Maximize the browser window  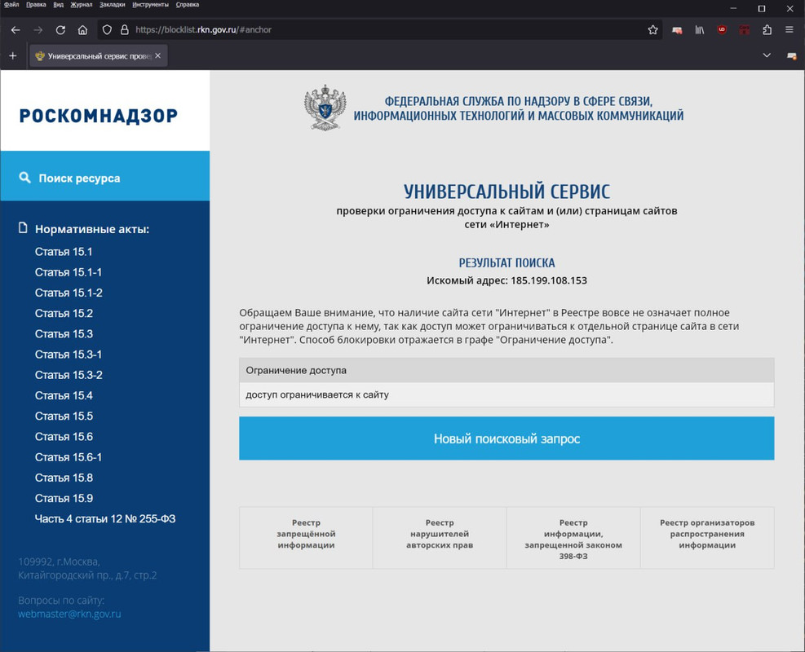(762, 8)
